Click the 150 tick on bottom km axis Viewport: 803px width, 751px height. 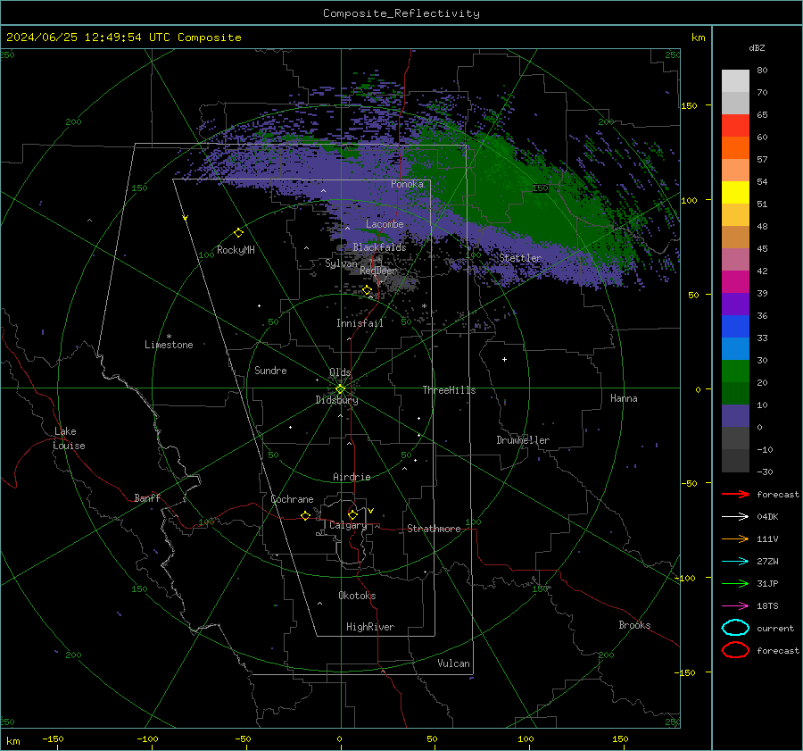point(620,738)
